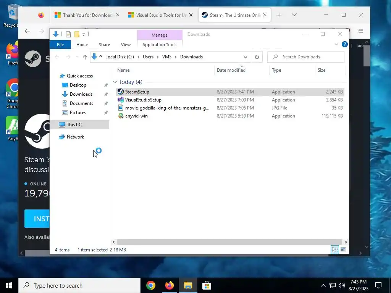The image size is (391, 293).
Task: Expand the ribbon with the chevron
Action: click(x=336, y=44)
